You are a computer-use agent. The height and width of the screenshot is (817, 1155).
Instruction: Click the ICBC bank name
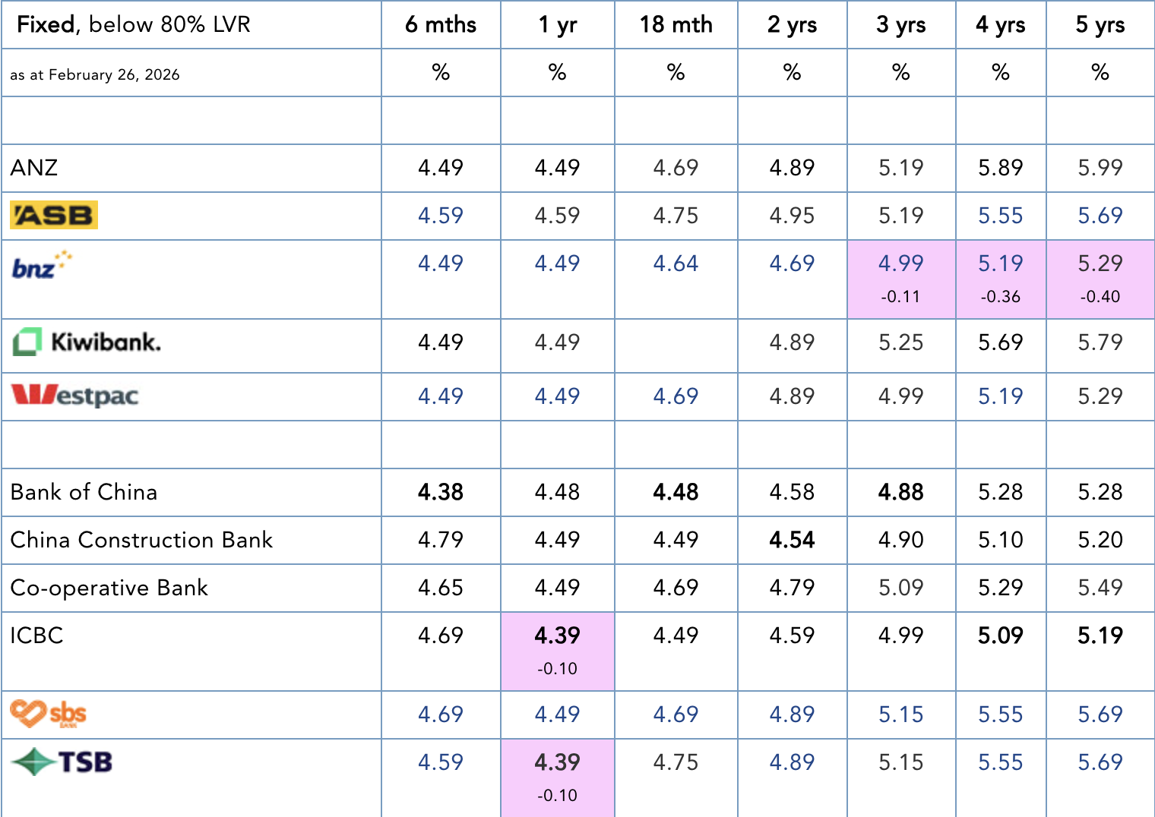click(x=36, y=636)
